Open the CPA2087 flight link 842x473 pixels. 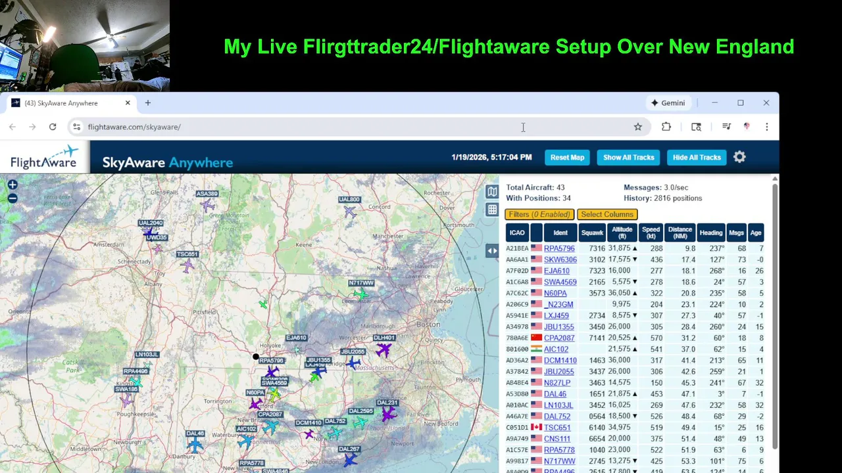[559, 338]
